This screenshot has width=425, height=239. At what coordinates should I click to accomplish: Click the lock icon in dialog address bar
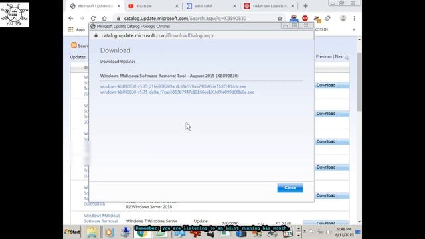coord(96,35)
